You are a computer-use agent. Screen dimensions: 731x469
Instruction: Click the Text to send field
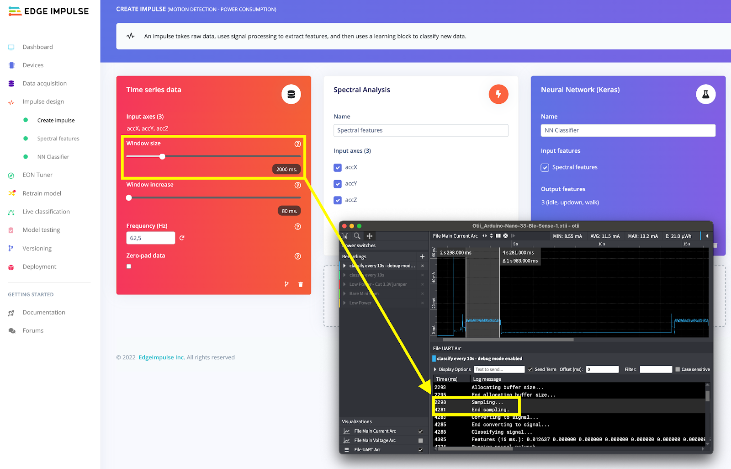[499, 369]
